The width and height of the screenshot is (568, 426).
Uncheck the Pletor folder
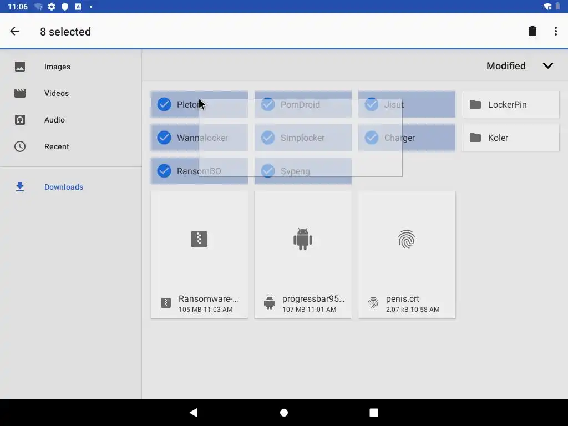[164, 104]
